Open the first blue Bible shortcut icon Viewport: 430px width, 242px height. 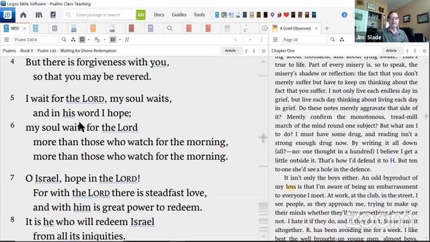point(217,15)
